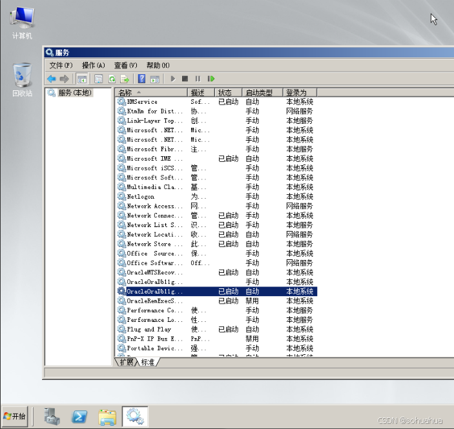
Task: Click the Export List toolbar icon
Action: click(125, 79)
